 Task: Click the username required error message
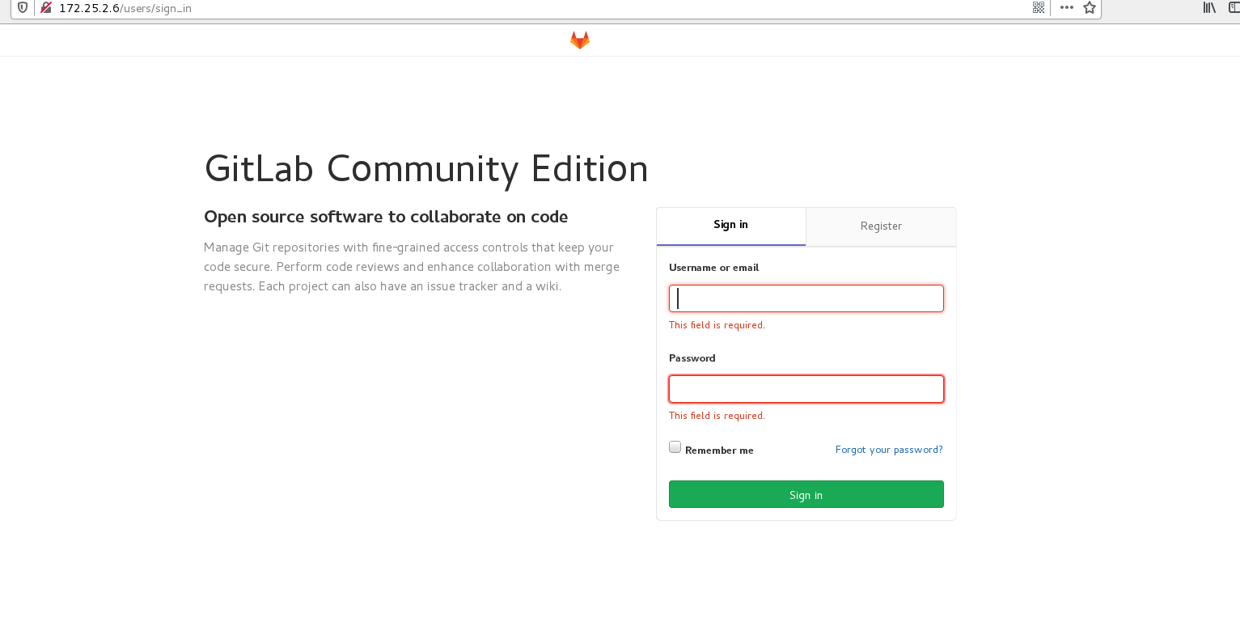click(717, 325)
